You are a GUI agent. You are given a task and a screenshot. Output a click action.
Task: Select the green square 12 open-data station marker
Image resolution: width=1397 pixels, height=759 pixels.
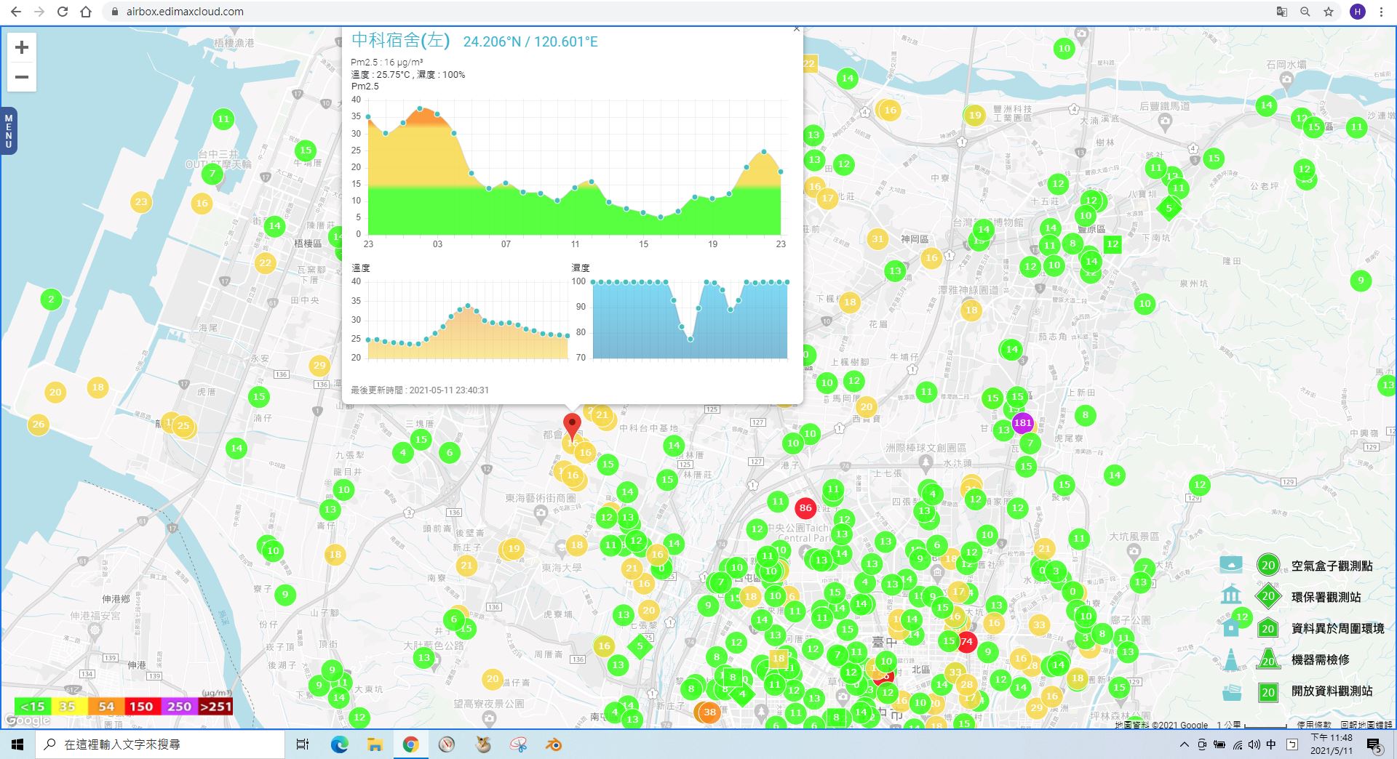coord(1112,245)
